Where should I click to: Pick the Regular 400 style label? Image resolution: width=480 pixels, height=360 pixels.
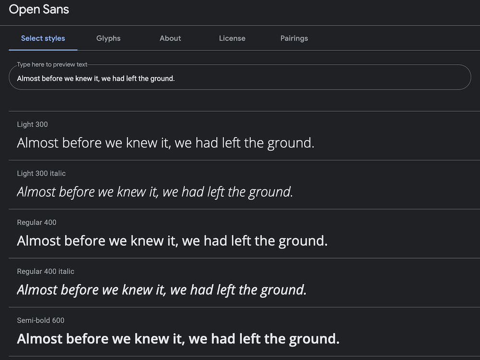coord(36,222)
